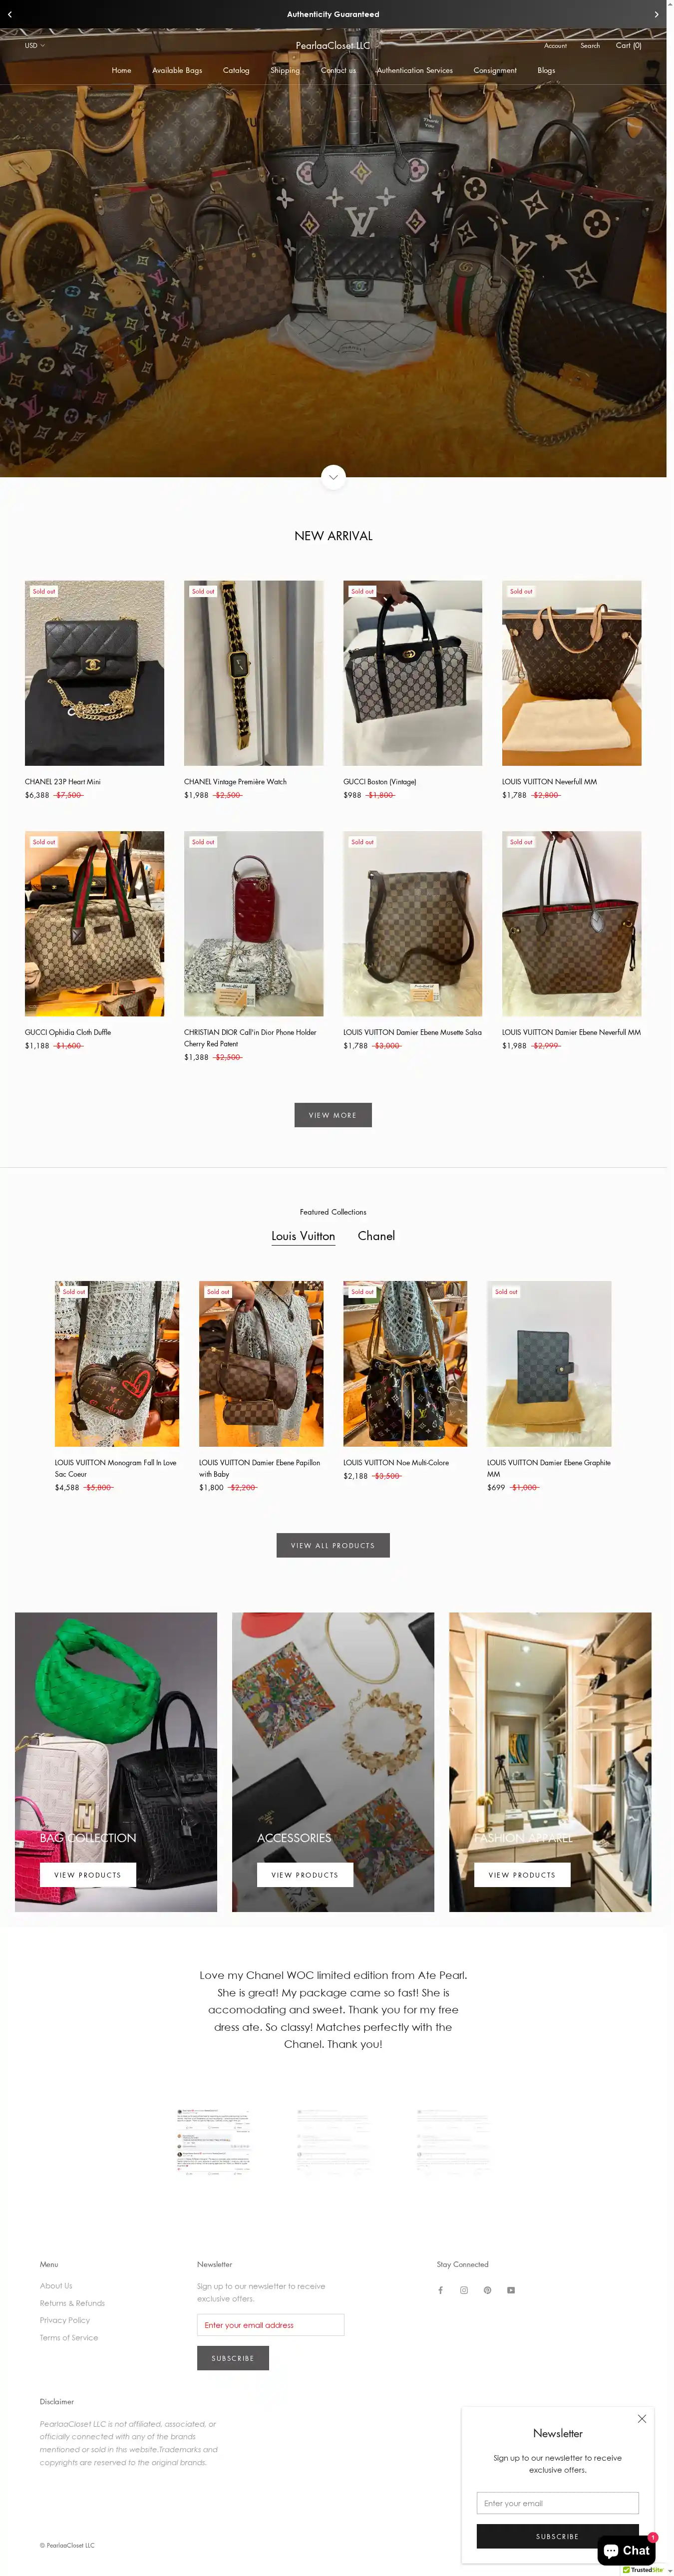Viewport: 674px width, 2576px height.
Task: Open the Instagram social icon
Action: 464,2290
